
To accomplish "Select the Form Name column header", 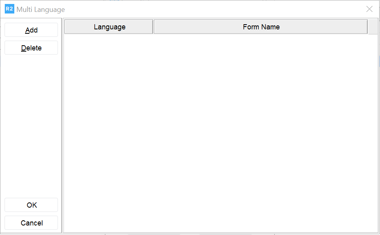I will tap(261, 27).
